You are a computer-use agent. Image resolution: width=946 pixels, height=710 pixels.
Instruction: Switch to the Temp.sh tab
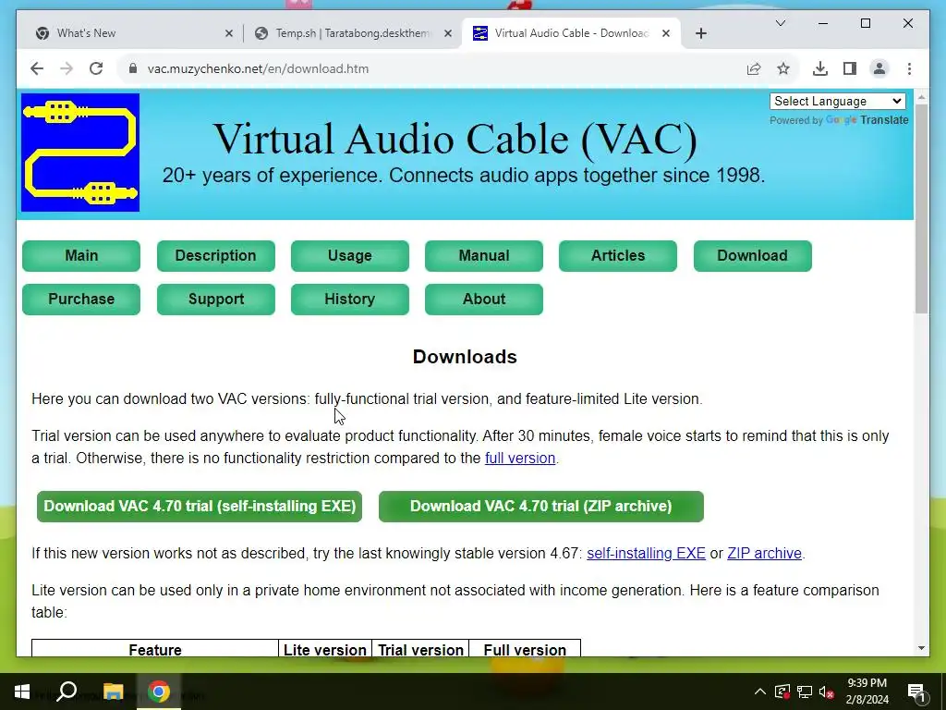point(353,33)
